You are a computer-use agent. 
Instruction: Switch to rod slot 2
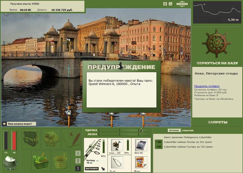(78, 161)
